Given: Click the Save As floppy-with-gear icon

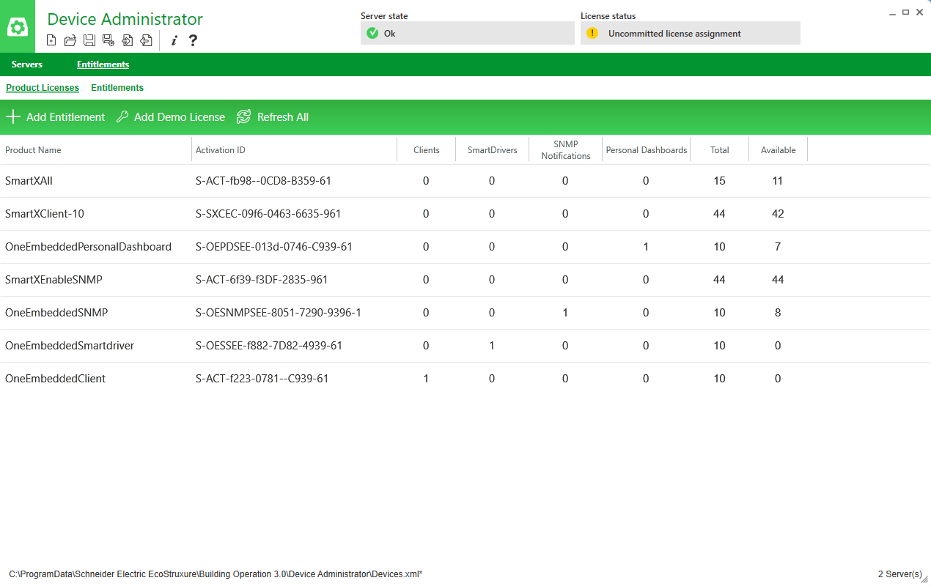Looking at the screenshot, I should pyautogui.click(x=108, y=40).
